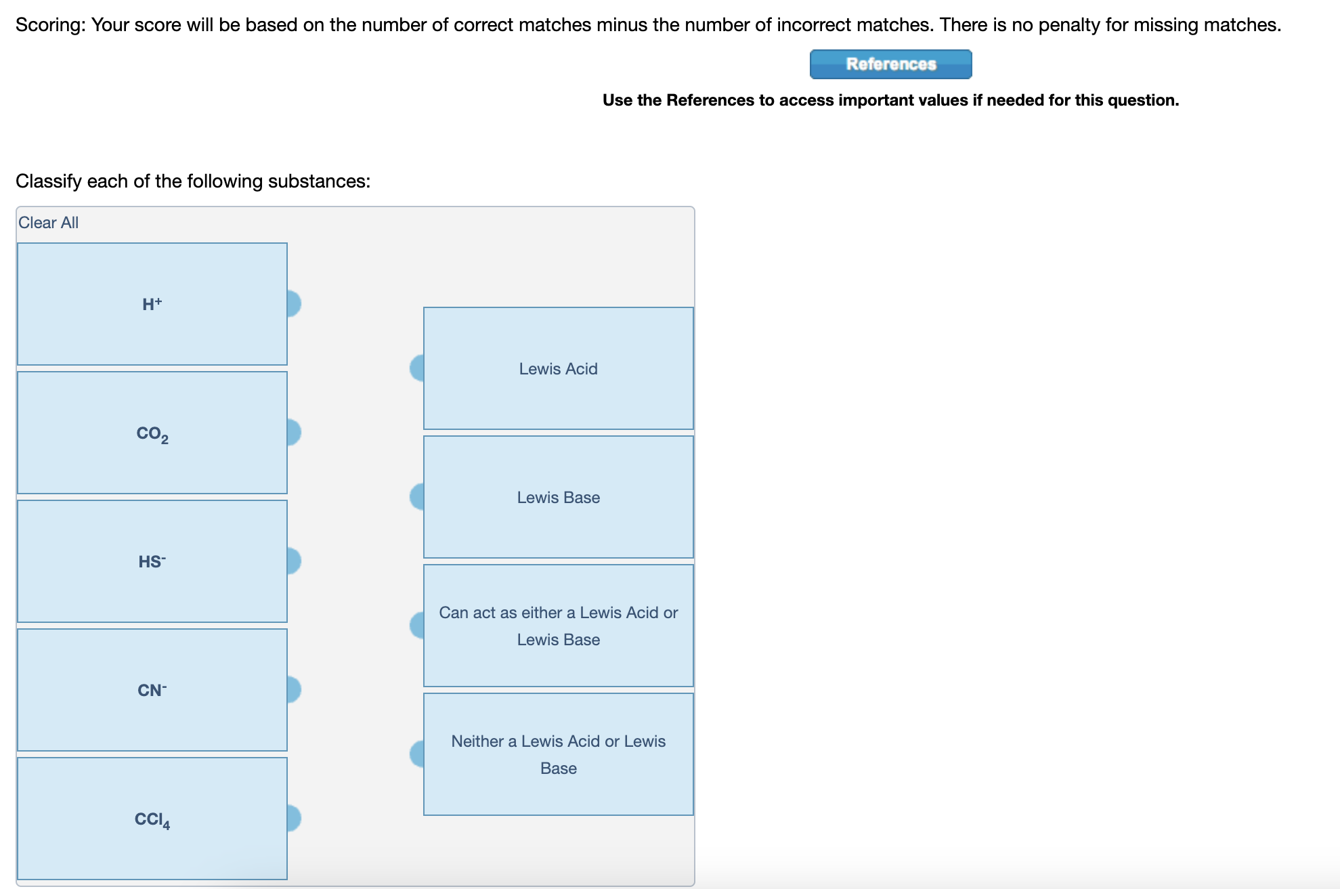This screenshot has width=1340, height=889.
Task: Select the CN- substance box
Action: (151, 690)
